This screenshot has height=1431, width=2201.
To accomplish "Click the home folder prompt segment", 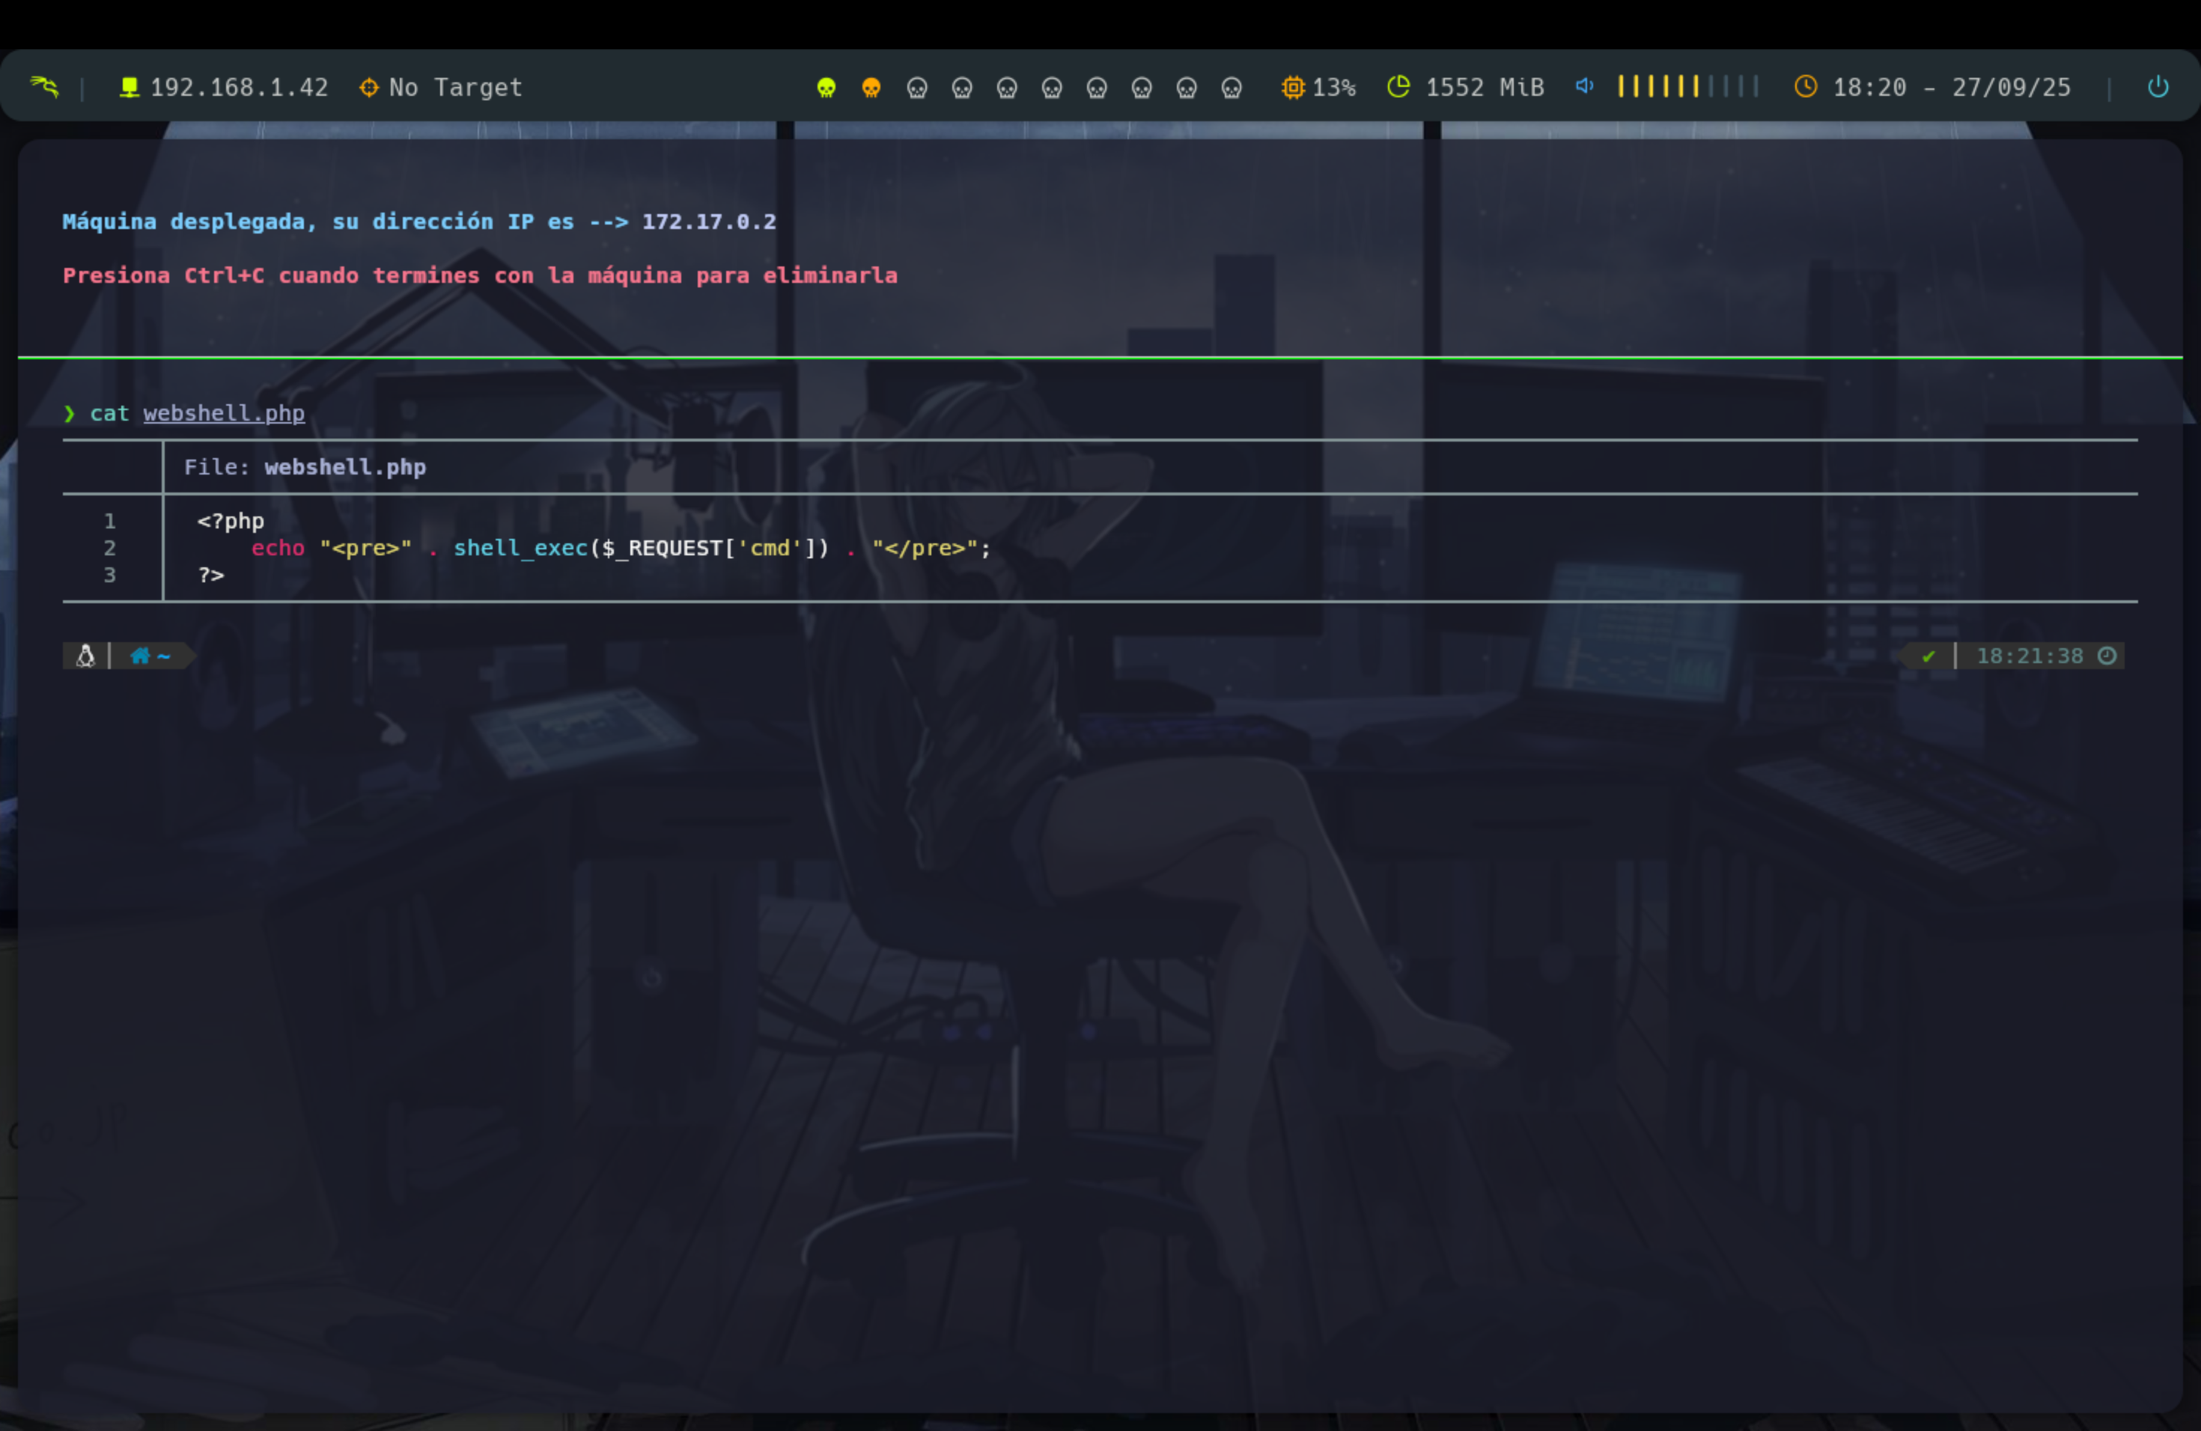I will click(150, 656).
